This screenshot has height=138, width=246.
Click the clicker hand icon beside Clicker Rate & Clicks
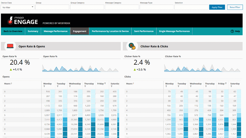132,46
